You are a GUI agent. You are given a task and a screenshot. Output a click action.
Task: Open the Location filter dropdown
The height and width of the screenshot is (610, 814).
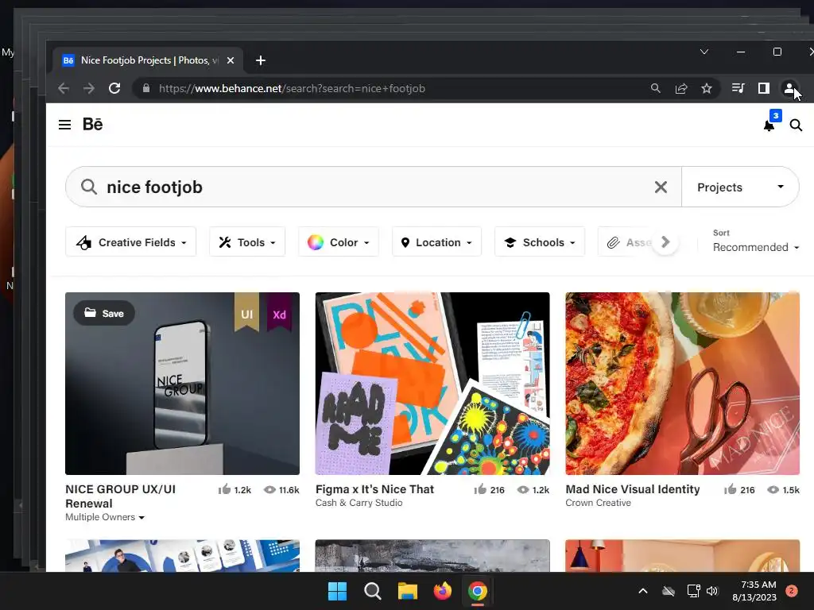pyautogui.click(x=436, y=241)
